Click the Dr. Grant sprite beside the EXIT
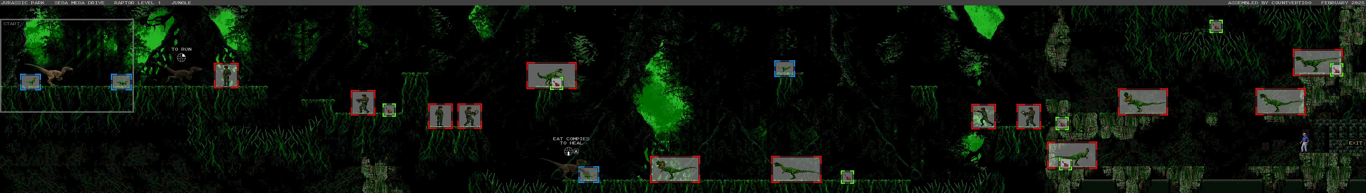This screenshot has height=193, width=1366. click(x=1304, y=142)
